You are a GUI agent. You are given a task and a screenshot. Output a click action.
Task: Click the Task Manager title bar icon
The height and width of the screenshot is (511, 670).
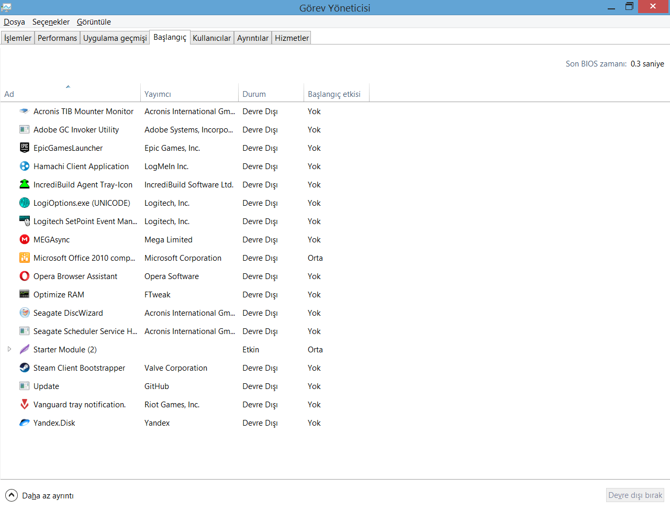pyautogui.click(x=6, y=7)
